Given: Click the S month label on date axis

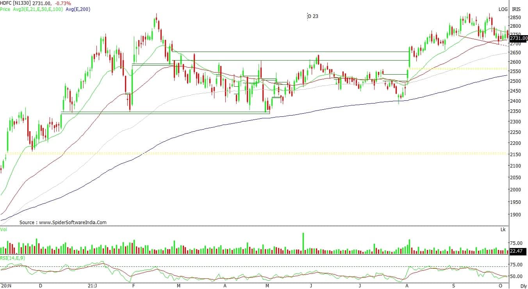Looking at the screenshot, I should coord(454,286).
